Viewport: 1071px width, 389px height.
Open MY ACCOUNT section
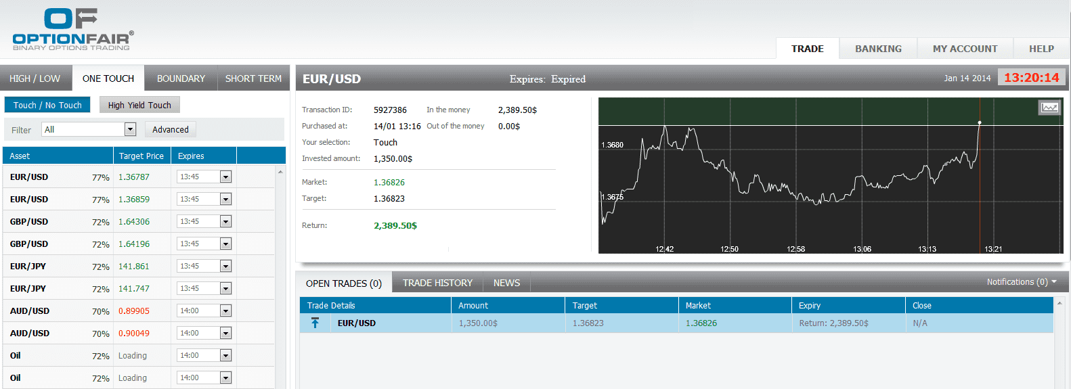[965, 49]
